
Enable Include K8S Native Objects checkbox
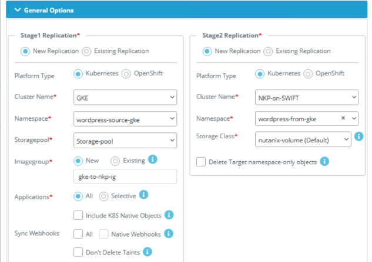(x=78, y=215)
